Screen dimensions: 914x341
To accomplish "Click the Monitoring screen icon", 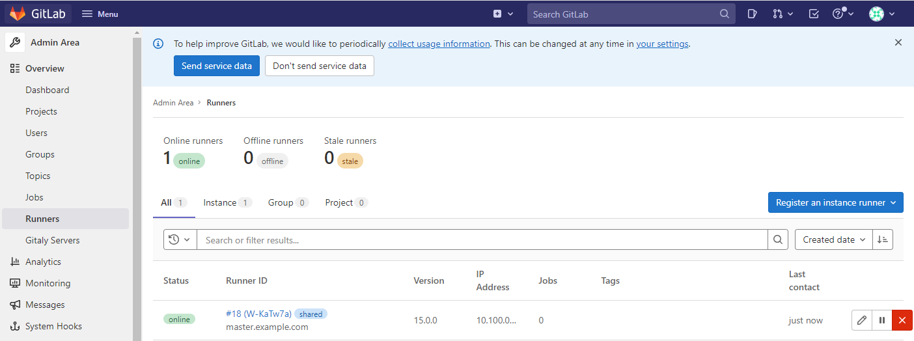I will [x=15, y=283].
